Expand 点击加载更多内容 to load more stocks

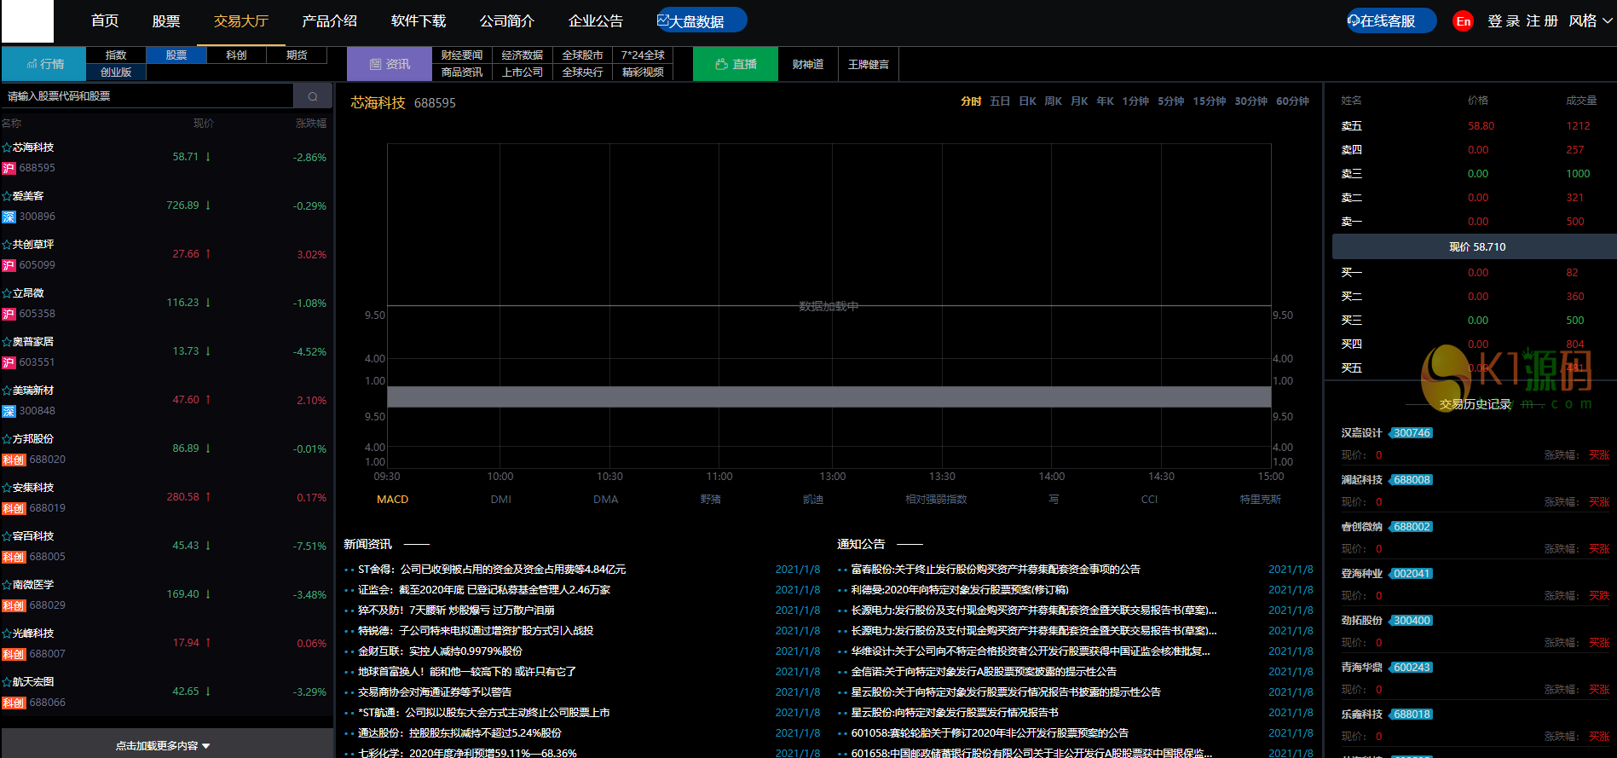pos(163,745)
